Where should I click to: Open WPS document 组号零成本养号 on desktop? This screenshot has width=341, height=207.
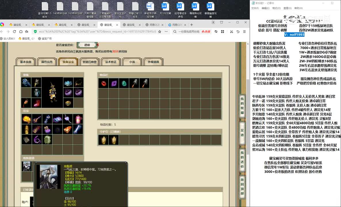[x=180, y=10]
